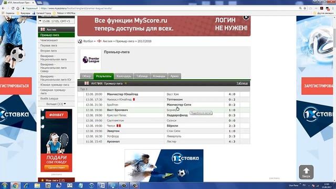Viewport: 336px width, 189px height.
Task: Click the left-side red registration button
Action: [x=16, y=86]
